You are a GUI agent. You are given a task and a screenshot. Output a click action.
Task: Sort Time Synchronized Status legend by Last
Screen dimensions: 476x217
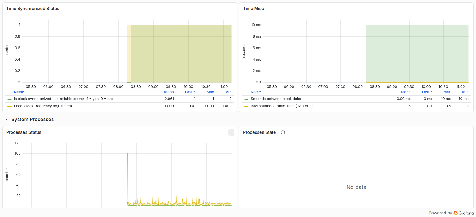(190, 92)
